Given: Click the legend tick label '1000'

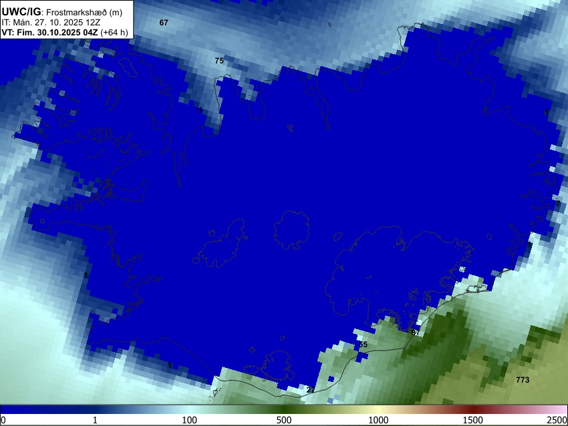Looking at the screenshot, I should point(378,420).
